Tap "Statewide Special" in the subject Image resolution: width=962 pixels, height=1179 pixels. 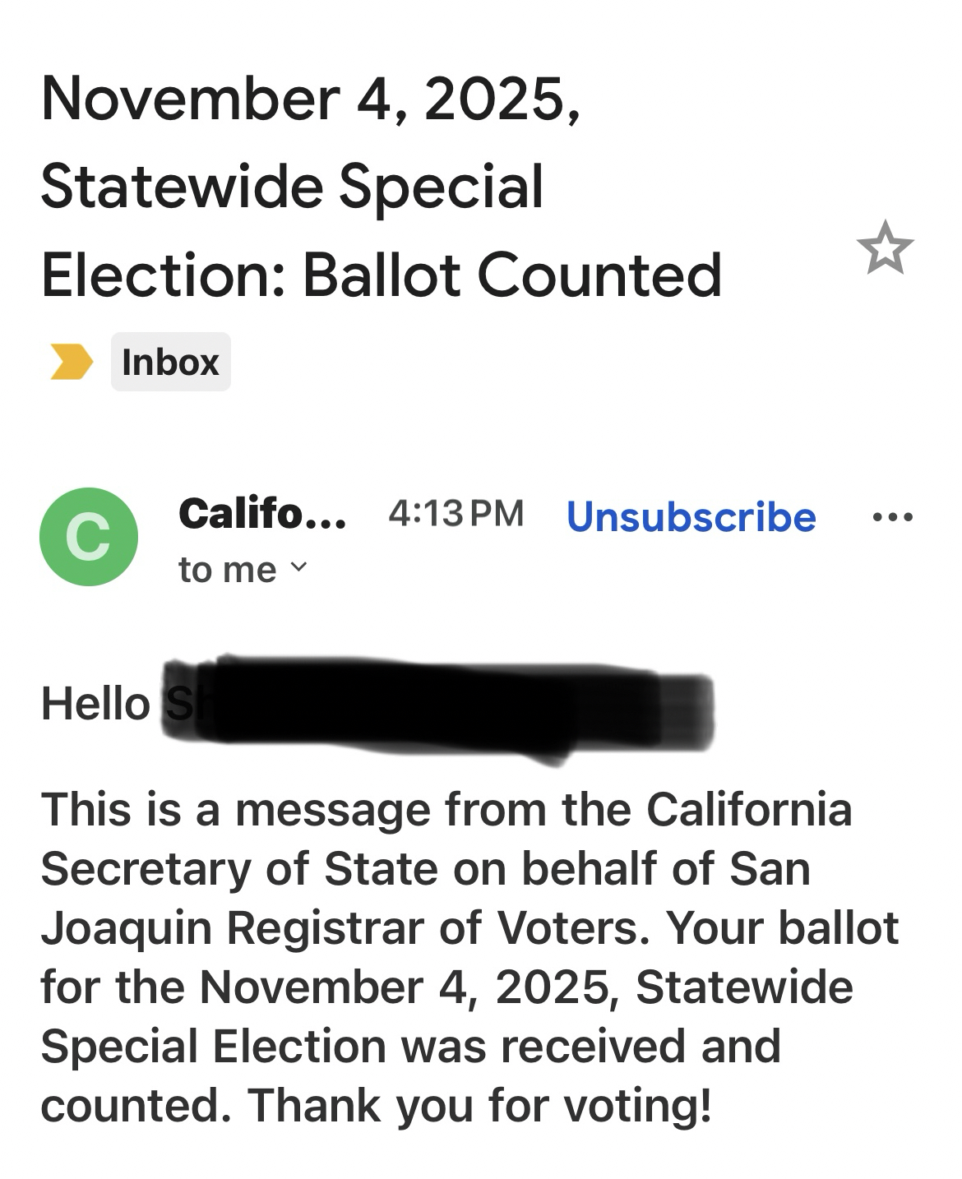coord(292,186)
